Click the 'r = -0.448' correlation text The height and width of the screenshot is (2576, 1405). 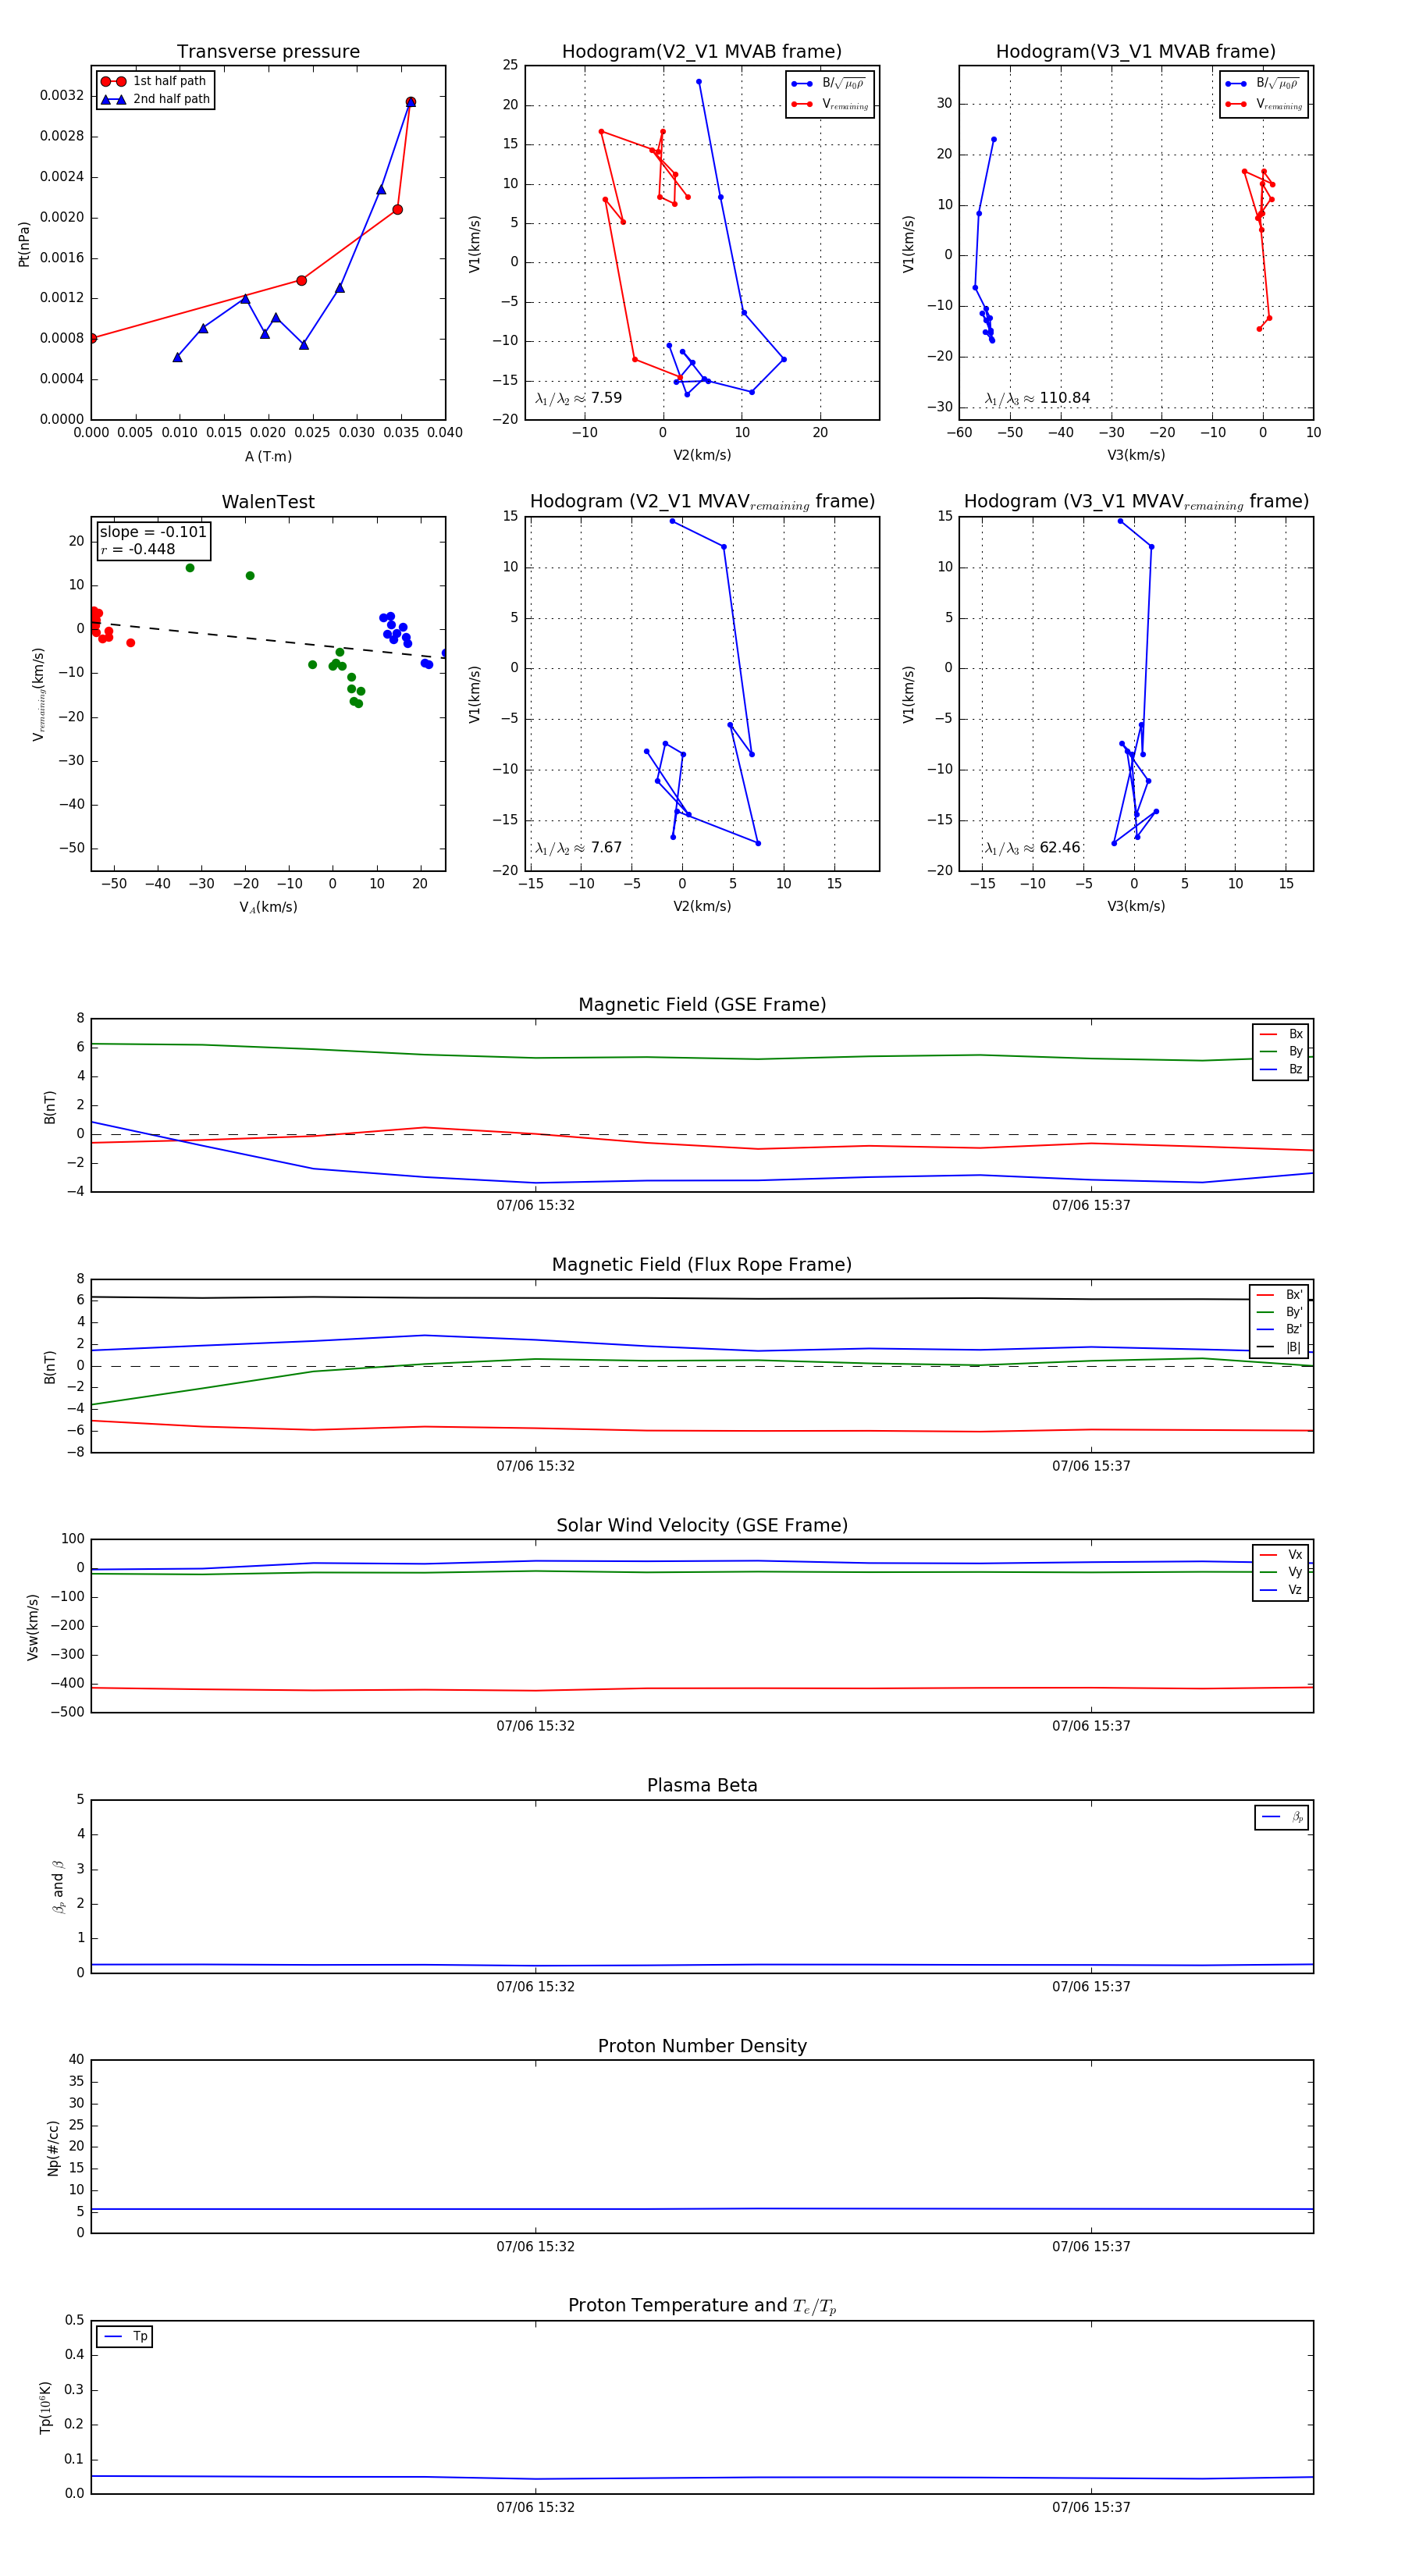pyautogui.click(x=137, y=549)
